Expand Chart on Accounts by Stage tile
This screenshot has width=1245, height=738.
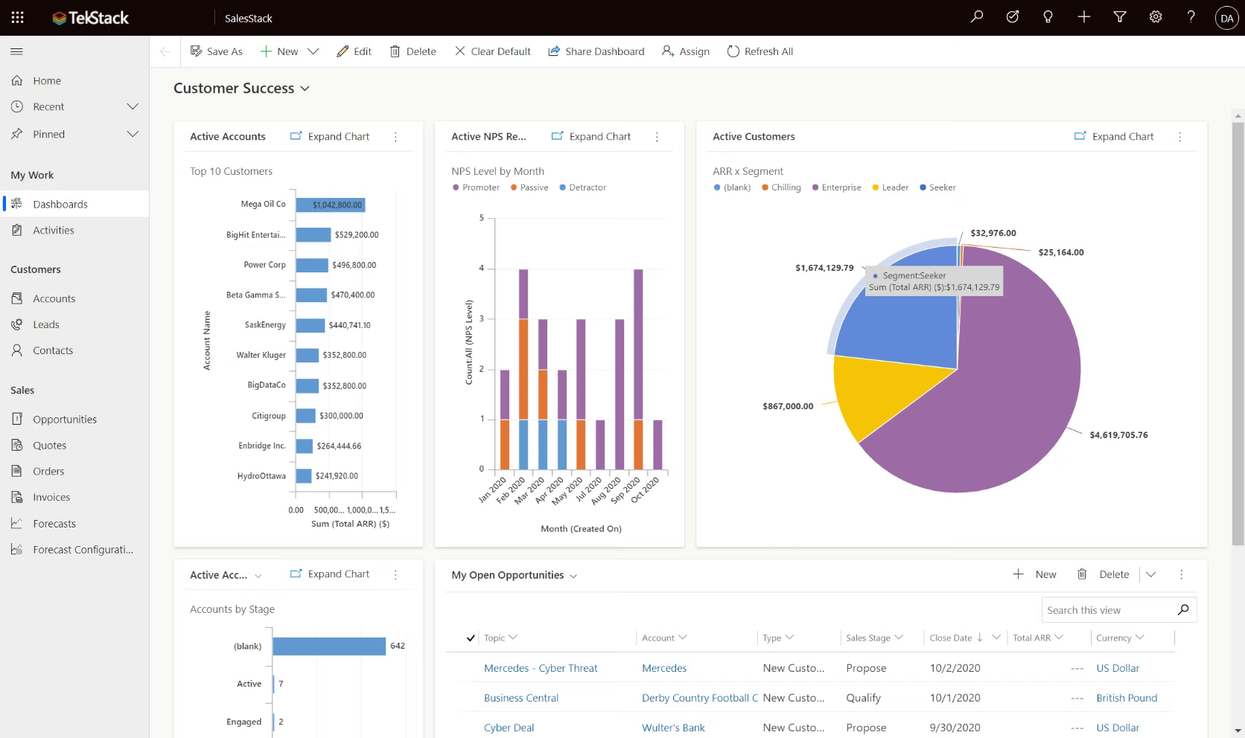tap(330, 574)
